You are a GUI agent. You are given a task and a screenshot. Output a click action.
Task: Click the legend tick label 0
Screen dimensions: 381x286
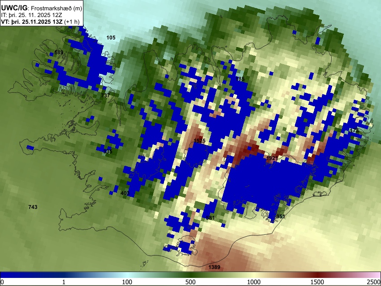click(2, 282)
